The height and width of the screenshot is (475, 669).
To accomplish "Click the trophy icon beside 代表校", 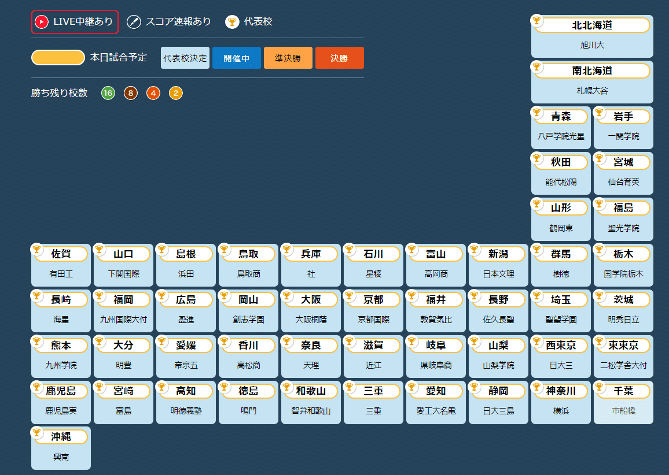I will tap(232, 22).
